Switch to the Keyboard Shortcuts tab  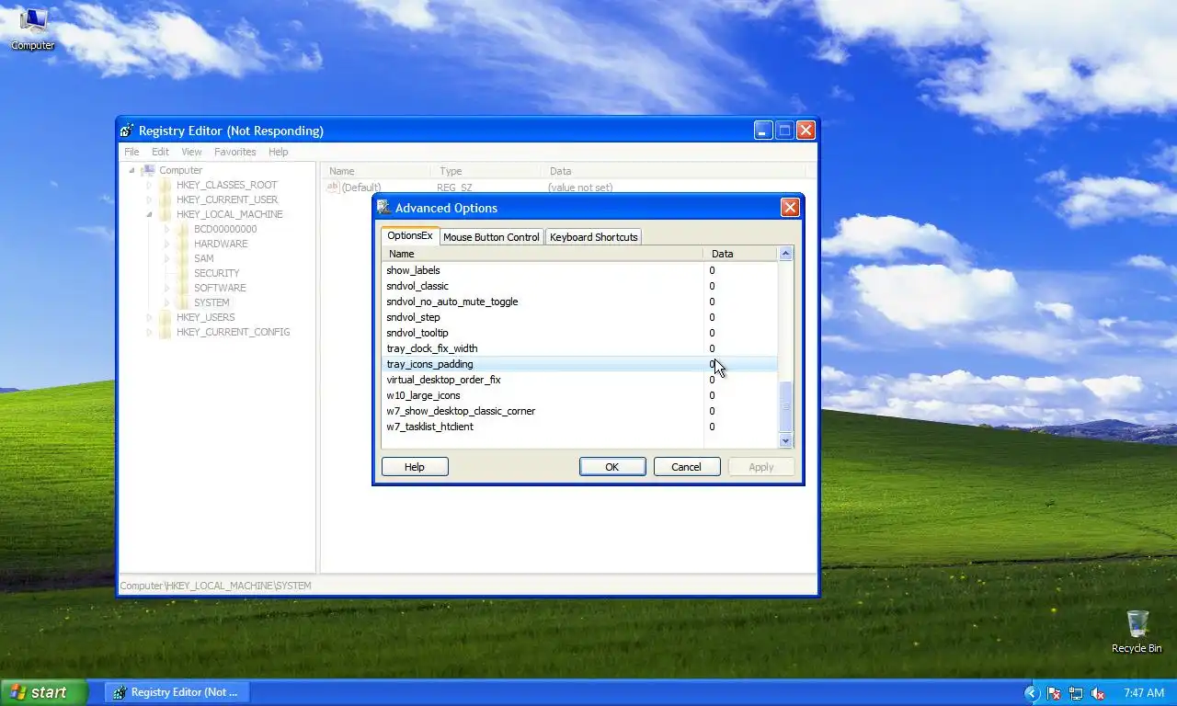pyautogui.click(x=593, y=237)
